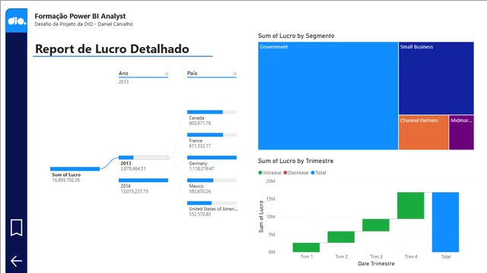
Task: Click the Trim 4 waterfall bar
Action: point(411,206)
